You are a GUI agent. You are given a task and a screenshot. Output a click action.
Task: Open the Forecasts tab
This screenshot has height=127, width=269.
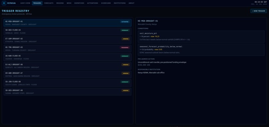(x=49, y=3)
